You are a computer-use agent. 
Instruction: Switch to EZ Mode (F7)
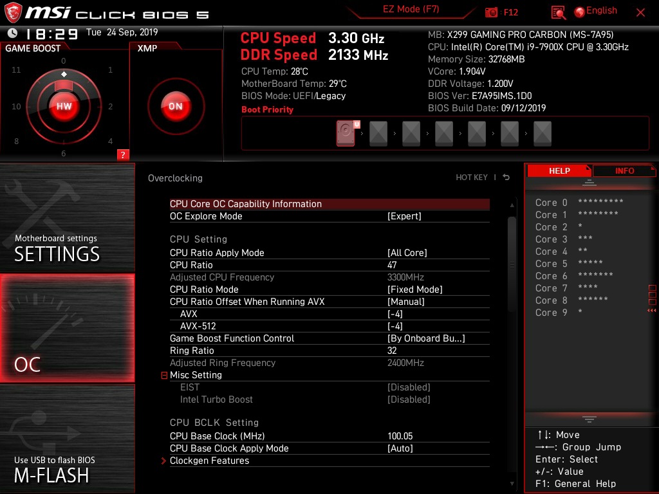(x=411, y=9)
